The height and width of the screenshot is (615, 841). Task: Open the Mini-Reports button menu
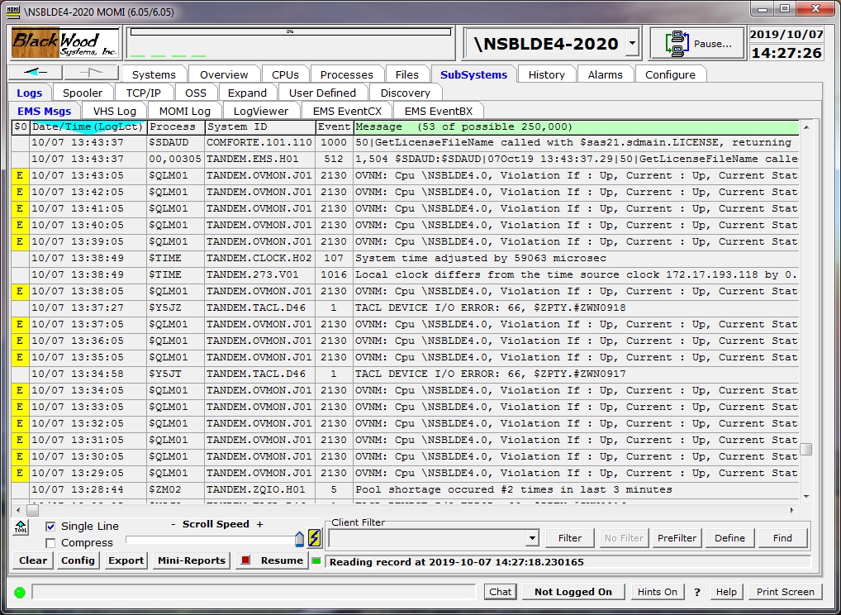click(x=191, y=560)
